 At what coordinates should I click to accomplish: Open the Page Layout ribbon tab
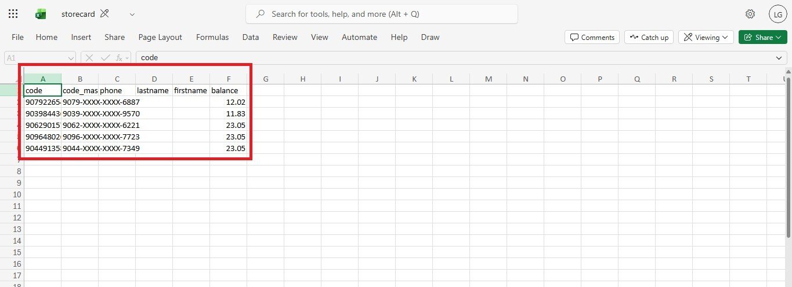(x=160, y=37)
